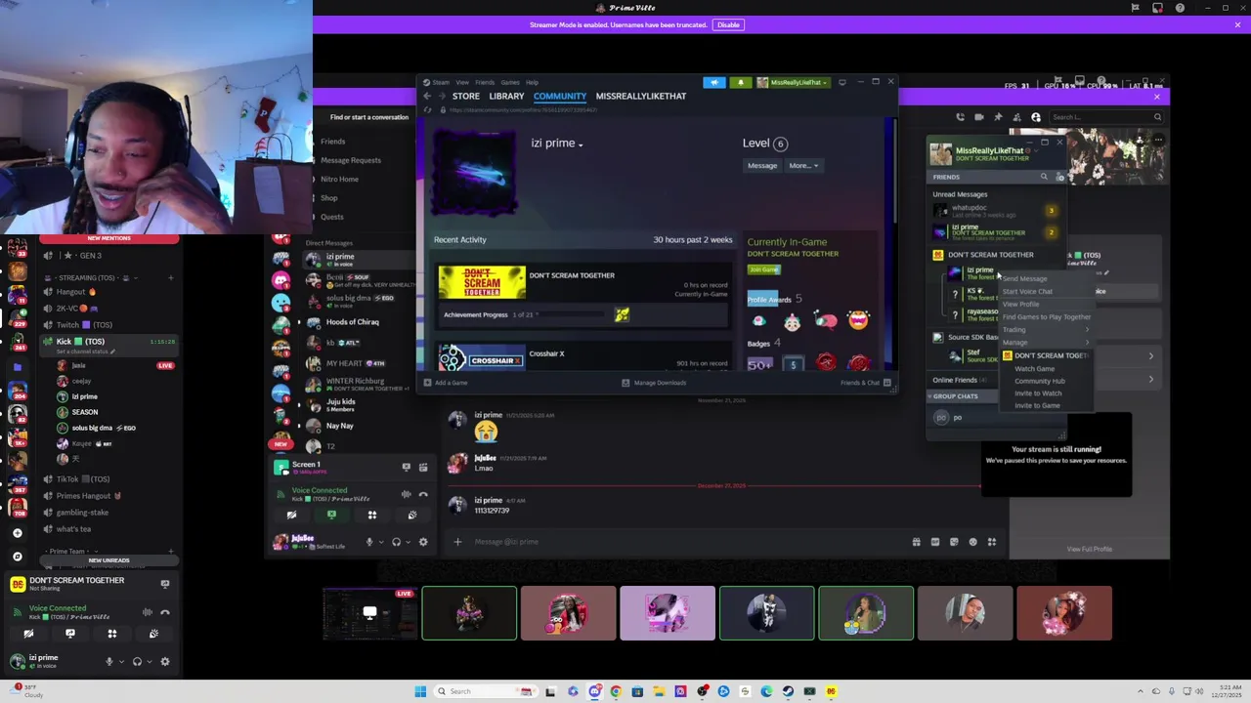Open Streamer Mode help icon in title bar

click(x=1180, y=8)
